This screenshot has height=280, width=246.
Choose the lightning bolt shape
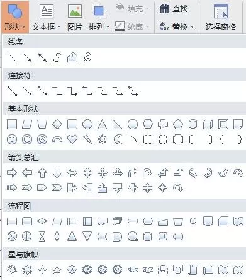[x=87, y=139]
